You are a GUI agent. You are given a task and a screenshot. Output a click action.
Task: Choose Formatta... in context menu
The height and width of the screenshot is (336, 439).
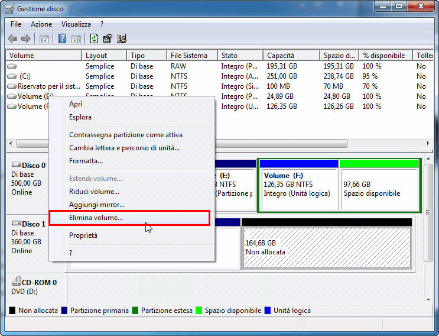(132, 161)
